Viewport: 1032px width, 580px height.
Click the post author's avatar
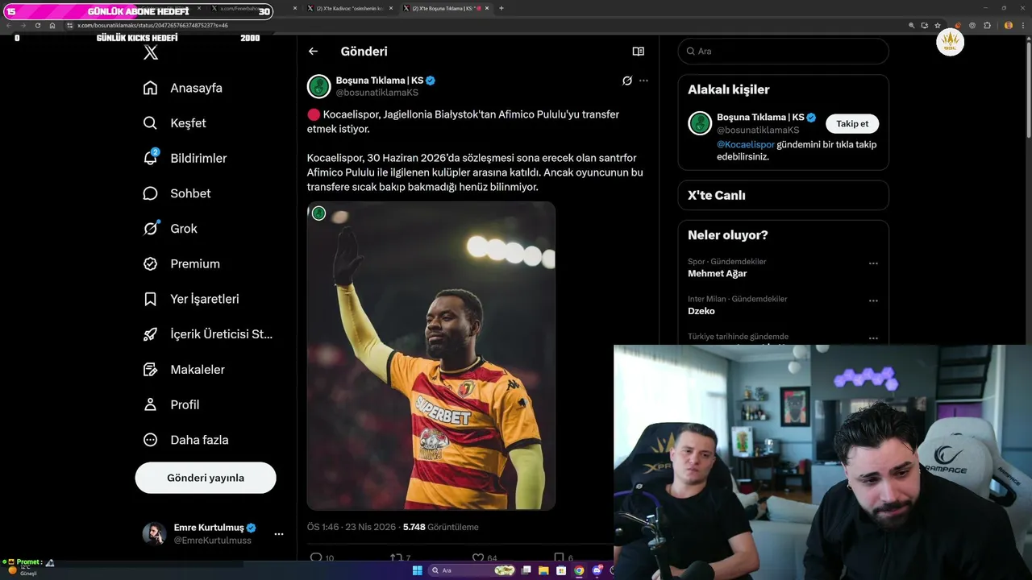(319, 86)
